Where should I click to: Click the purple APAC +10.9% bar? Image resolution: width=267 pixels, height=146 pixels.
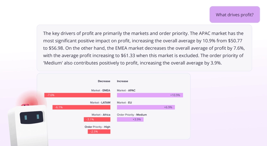click(150, 95)
